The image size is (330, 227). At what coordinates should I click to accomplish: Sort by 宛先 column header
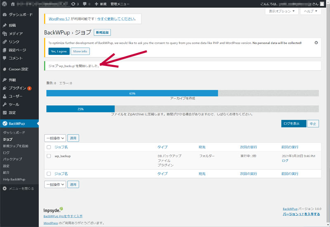(202, 147)
